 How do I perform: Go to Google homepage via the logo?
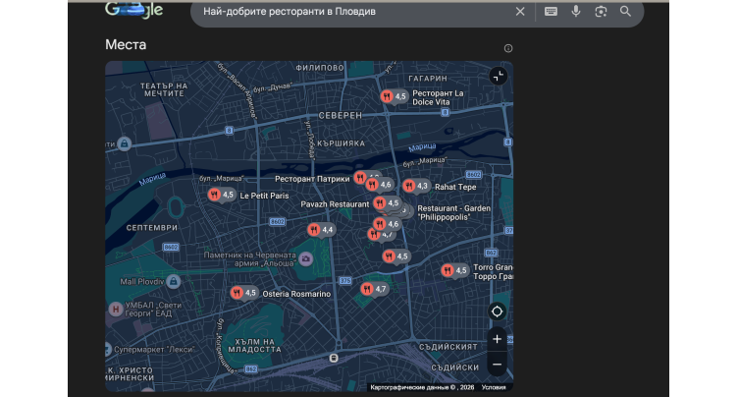click(133, 11)
